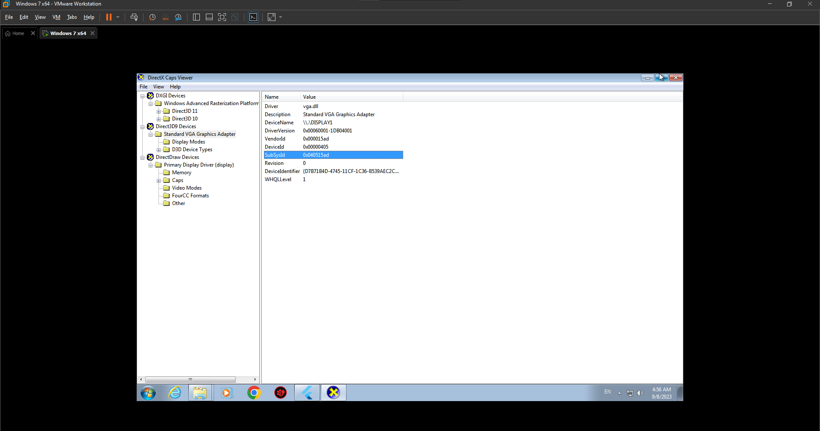Image resolution: width=820 pixels, height=431 pixels.
Task: Take a new snapshot of the VM
Action: click(152, 17)
